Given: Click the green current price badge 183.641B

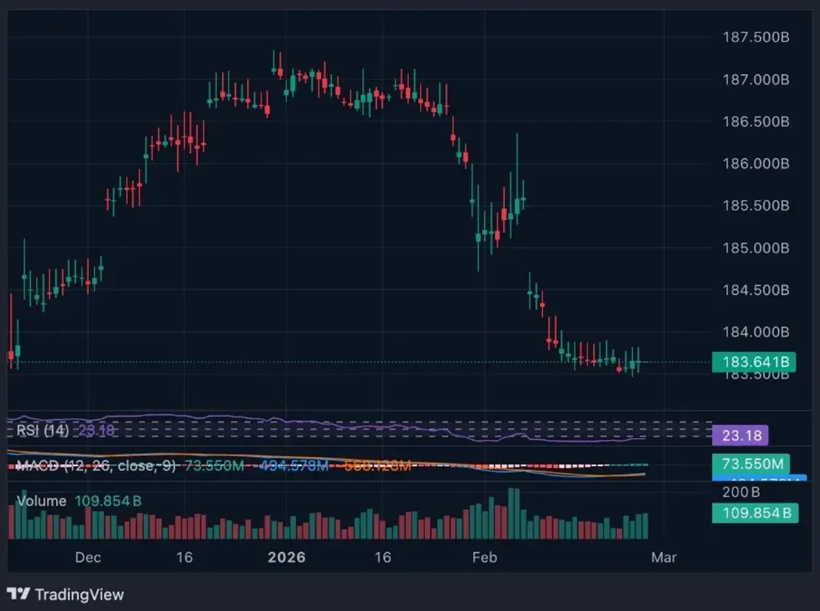Looking at the screenshot, I should (x=754, y=362).
